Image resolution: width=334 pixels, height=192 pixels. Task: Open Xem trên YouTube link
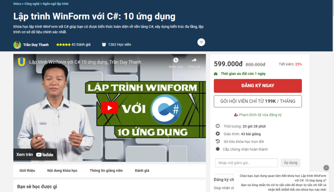[35, 155]
